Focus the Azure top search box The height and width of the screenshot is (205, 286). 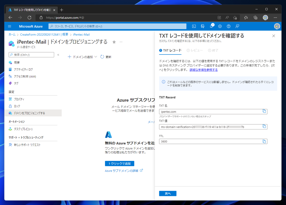(x=117, y=26)
